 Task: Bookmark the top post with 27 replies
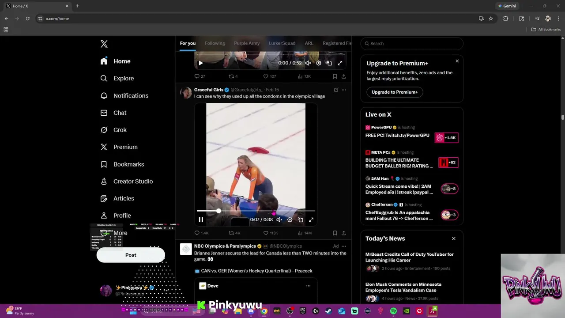[x=335, y=76]
